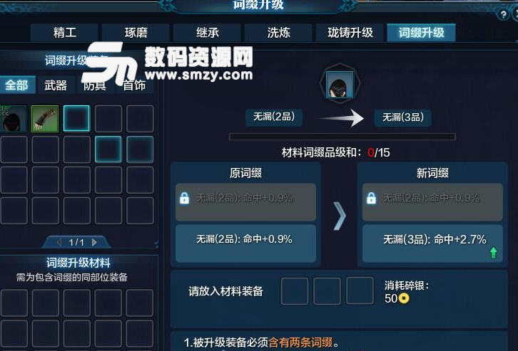Select the green bracer equipment item
Viewport: 518px width, 351px height.
[x=45, y=119]
